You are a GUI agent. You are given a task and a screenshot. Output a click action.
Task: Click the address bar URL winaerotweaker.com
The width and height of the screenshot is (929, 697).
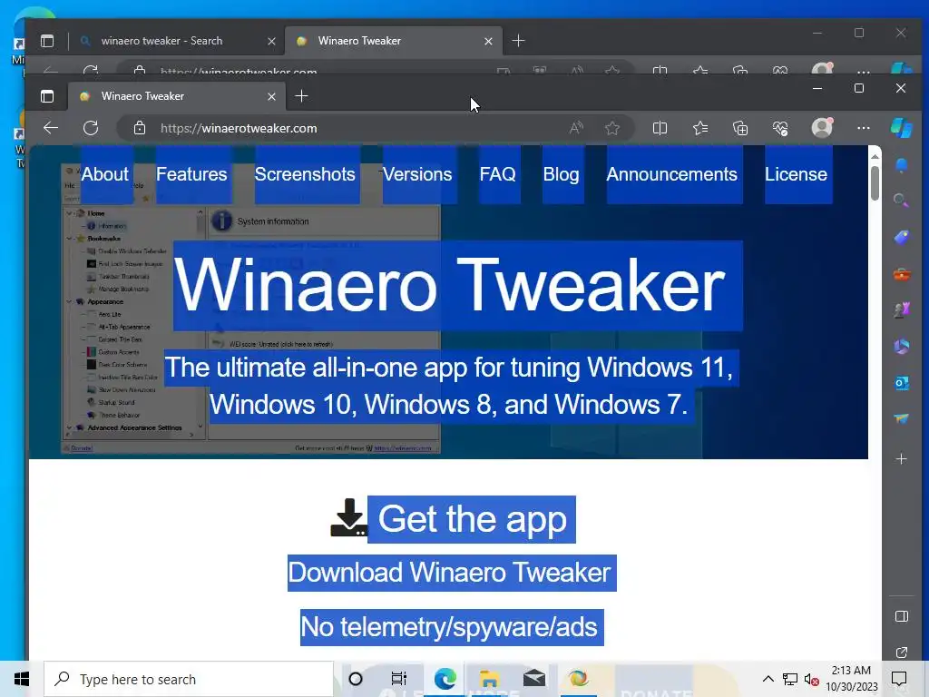pyautogui.click(x=239, y=128)
